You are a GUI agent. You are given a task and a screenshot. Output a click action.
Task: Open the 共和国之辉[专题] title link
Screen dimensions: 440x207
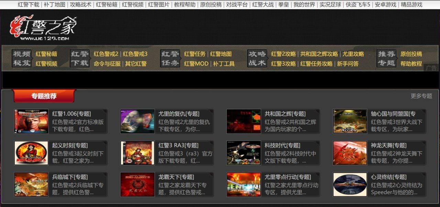pos(285,114)
